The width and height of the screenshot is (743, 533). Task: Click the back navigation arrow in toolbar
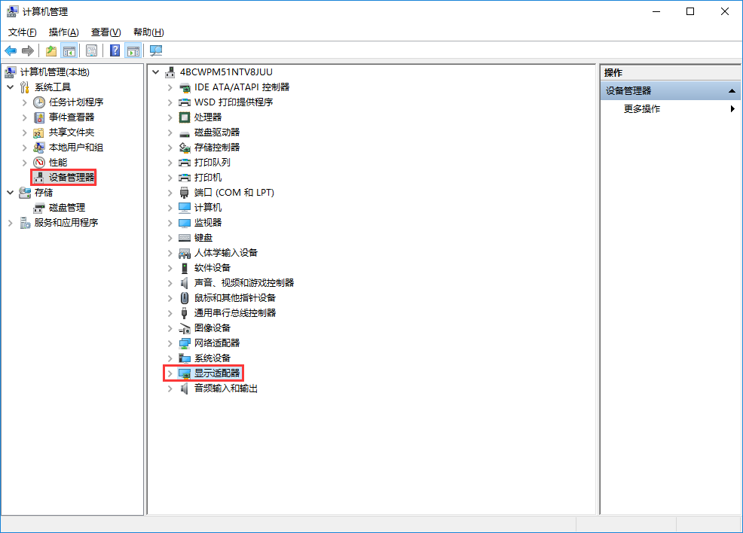[x=11, y=50]
